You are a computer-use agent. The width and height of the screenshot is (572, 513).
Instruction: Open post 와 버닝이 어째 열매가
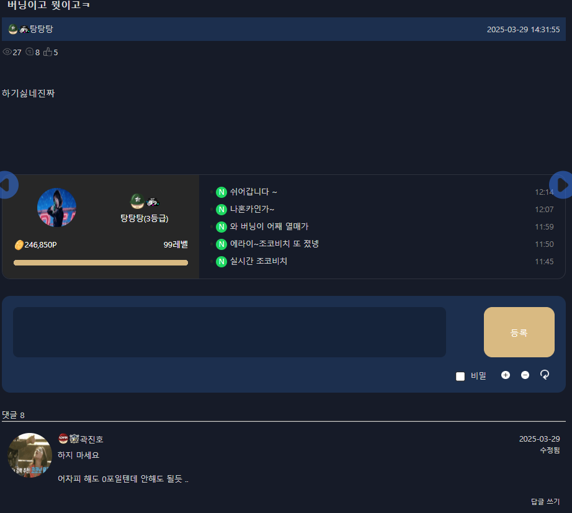(x=269, y=226)
